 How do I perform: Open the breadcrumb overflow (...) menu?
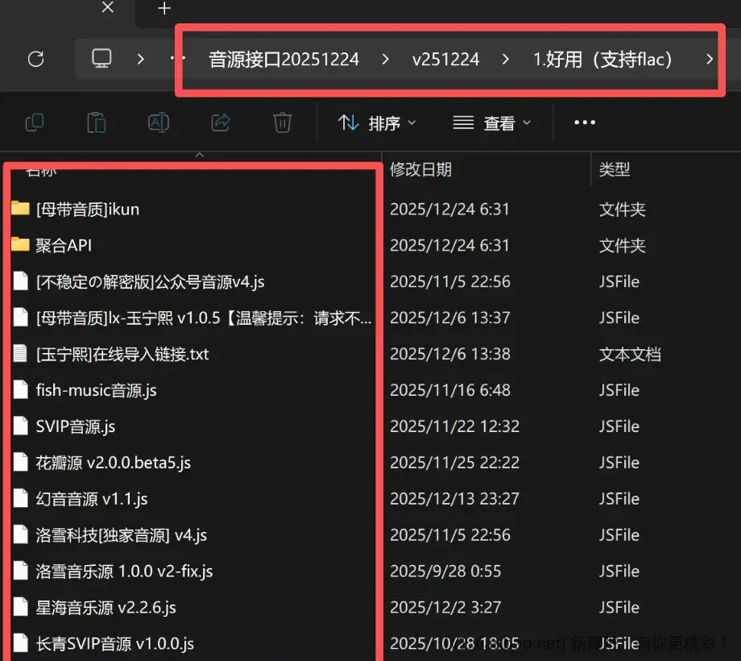point(179,58)
